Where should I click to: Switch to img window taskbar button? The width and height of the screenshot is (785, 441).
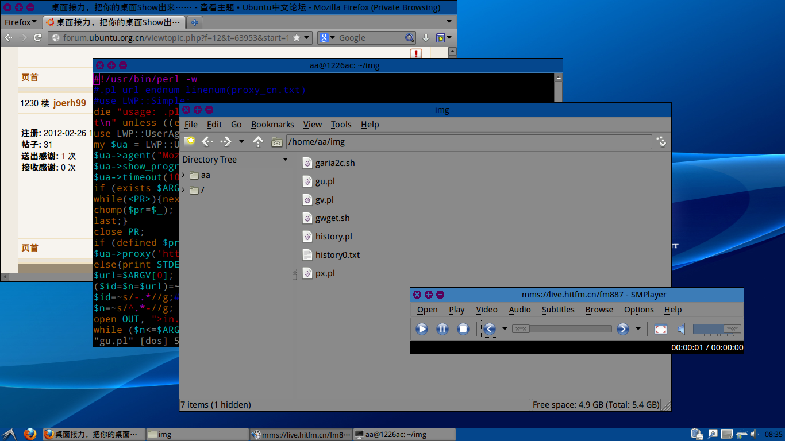tap(197, 434)
